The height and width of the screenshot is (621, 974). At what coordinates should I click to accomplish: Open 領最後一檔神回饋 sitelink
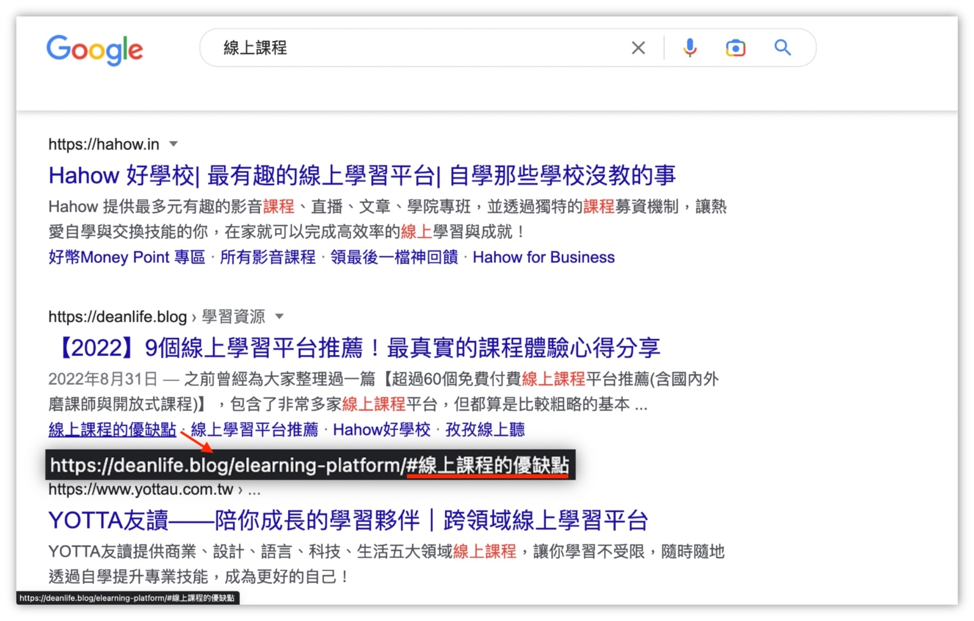click(394, 257)
